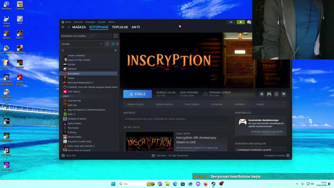The height and width of the screenshot is (188, 334).
Task: Click the activity comment input field
Action: (x=175, y=119)
